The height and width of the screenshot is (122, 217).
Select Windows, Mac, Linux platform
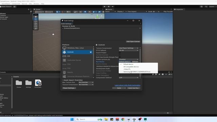(x=77, y=48)
